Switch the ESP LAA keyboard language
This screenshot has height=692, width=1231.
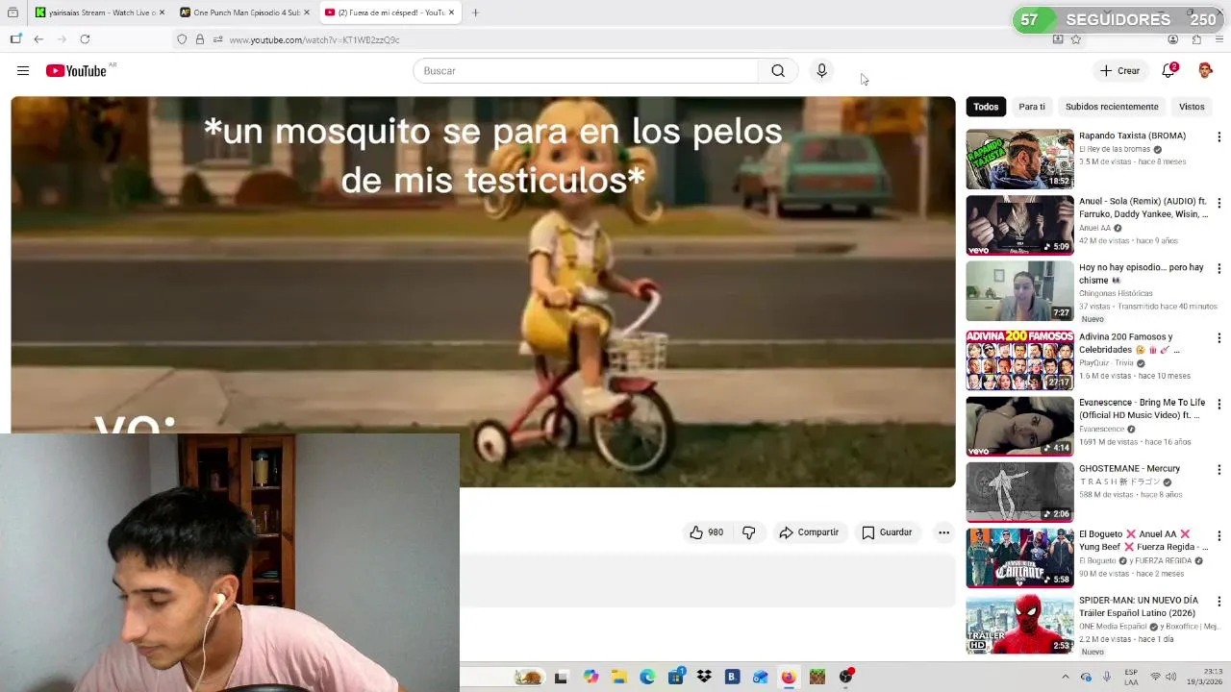pos(1131,677)
